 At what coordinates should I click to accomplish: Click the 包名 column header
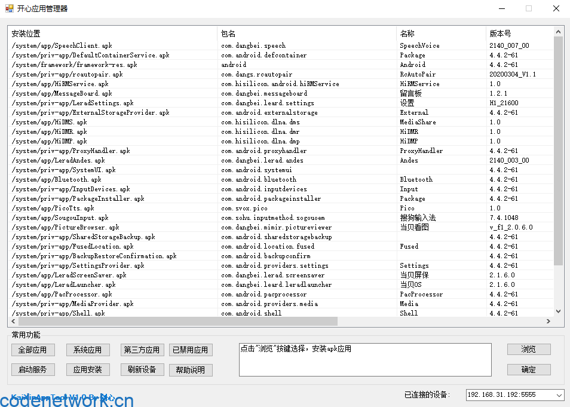307,33
